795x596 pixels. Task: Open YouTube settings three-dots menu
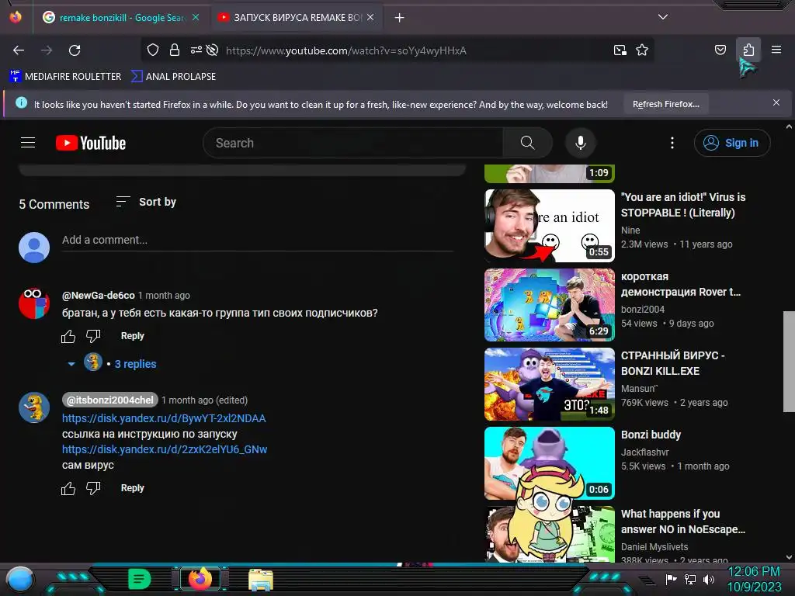click(x=672, y=143)
